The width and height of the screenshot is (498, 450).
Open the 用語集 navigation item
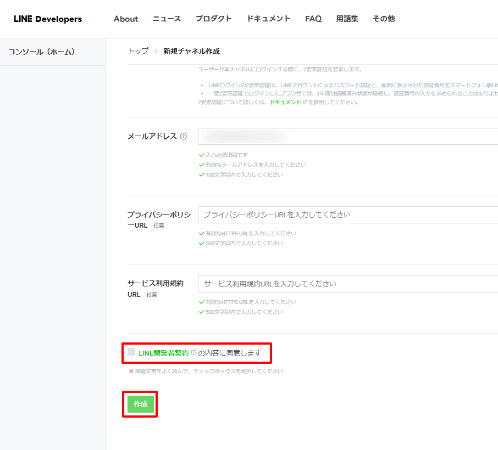pos(347,19)
